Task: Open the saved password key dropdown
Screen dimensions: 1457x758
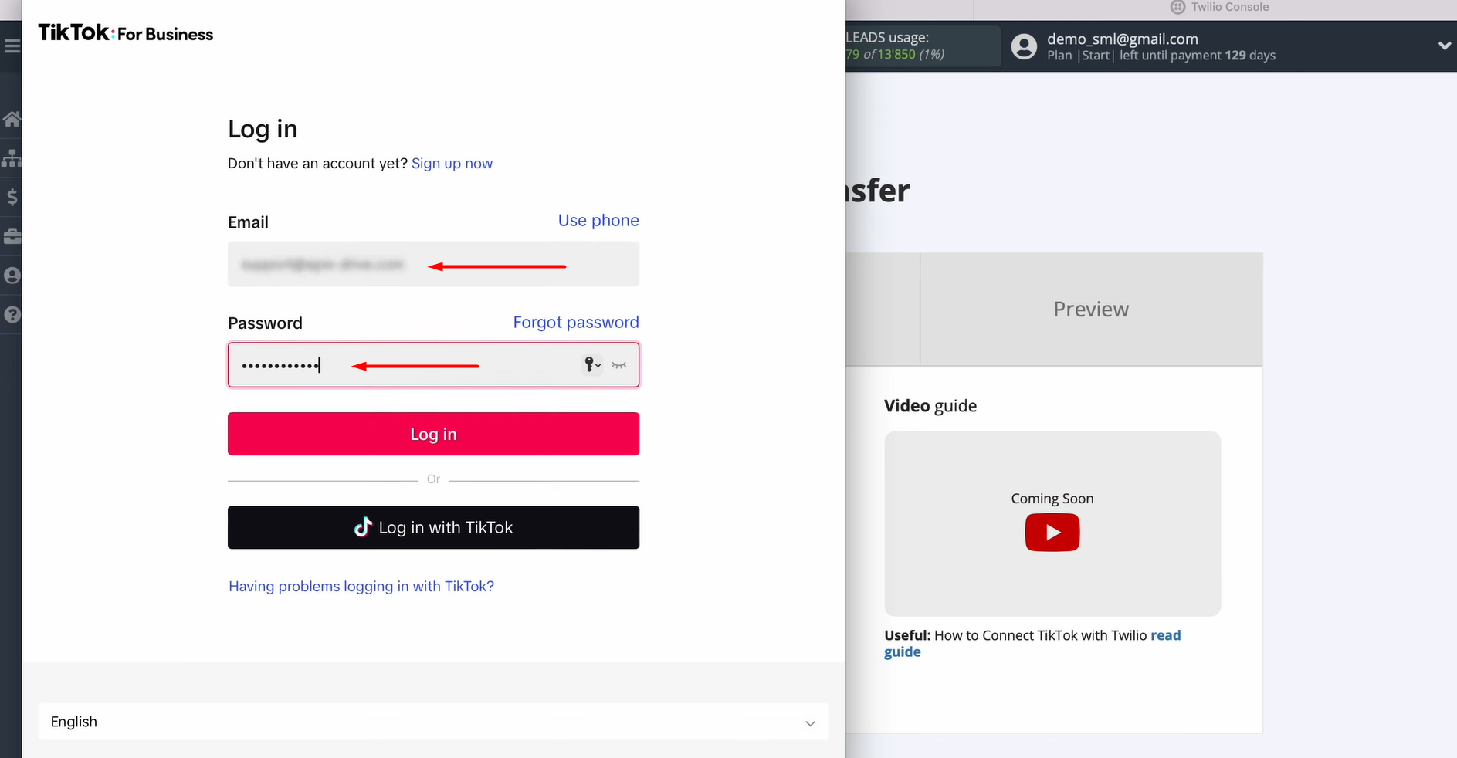Action: [x=592, y=365]
